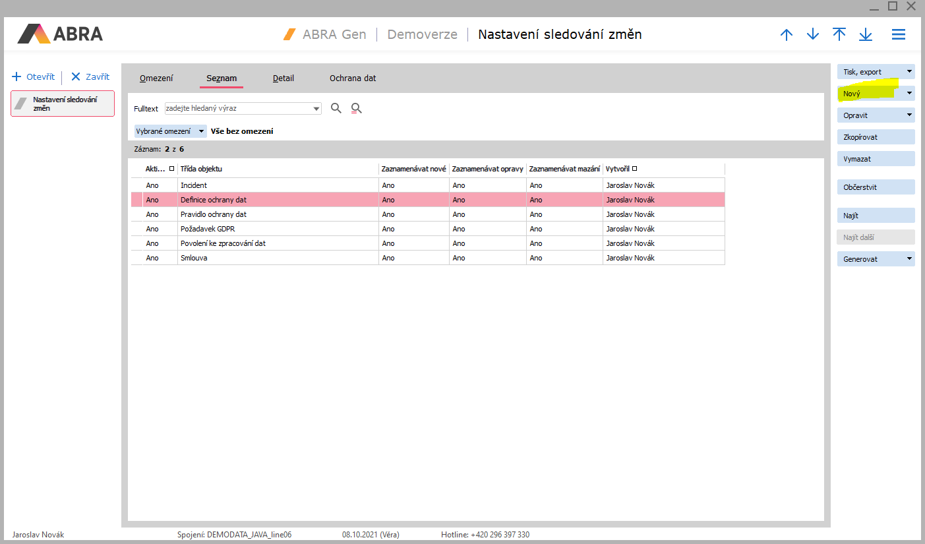The width and height of the screenshot is (925, 544).
Task: Jump to first record arrow icon
Action: pos(839,34)
